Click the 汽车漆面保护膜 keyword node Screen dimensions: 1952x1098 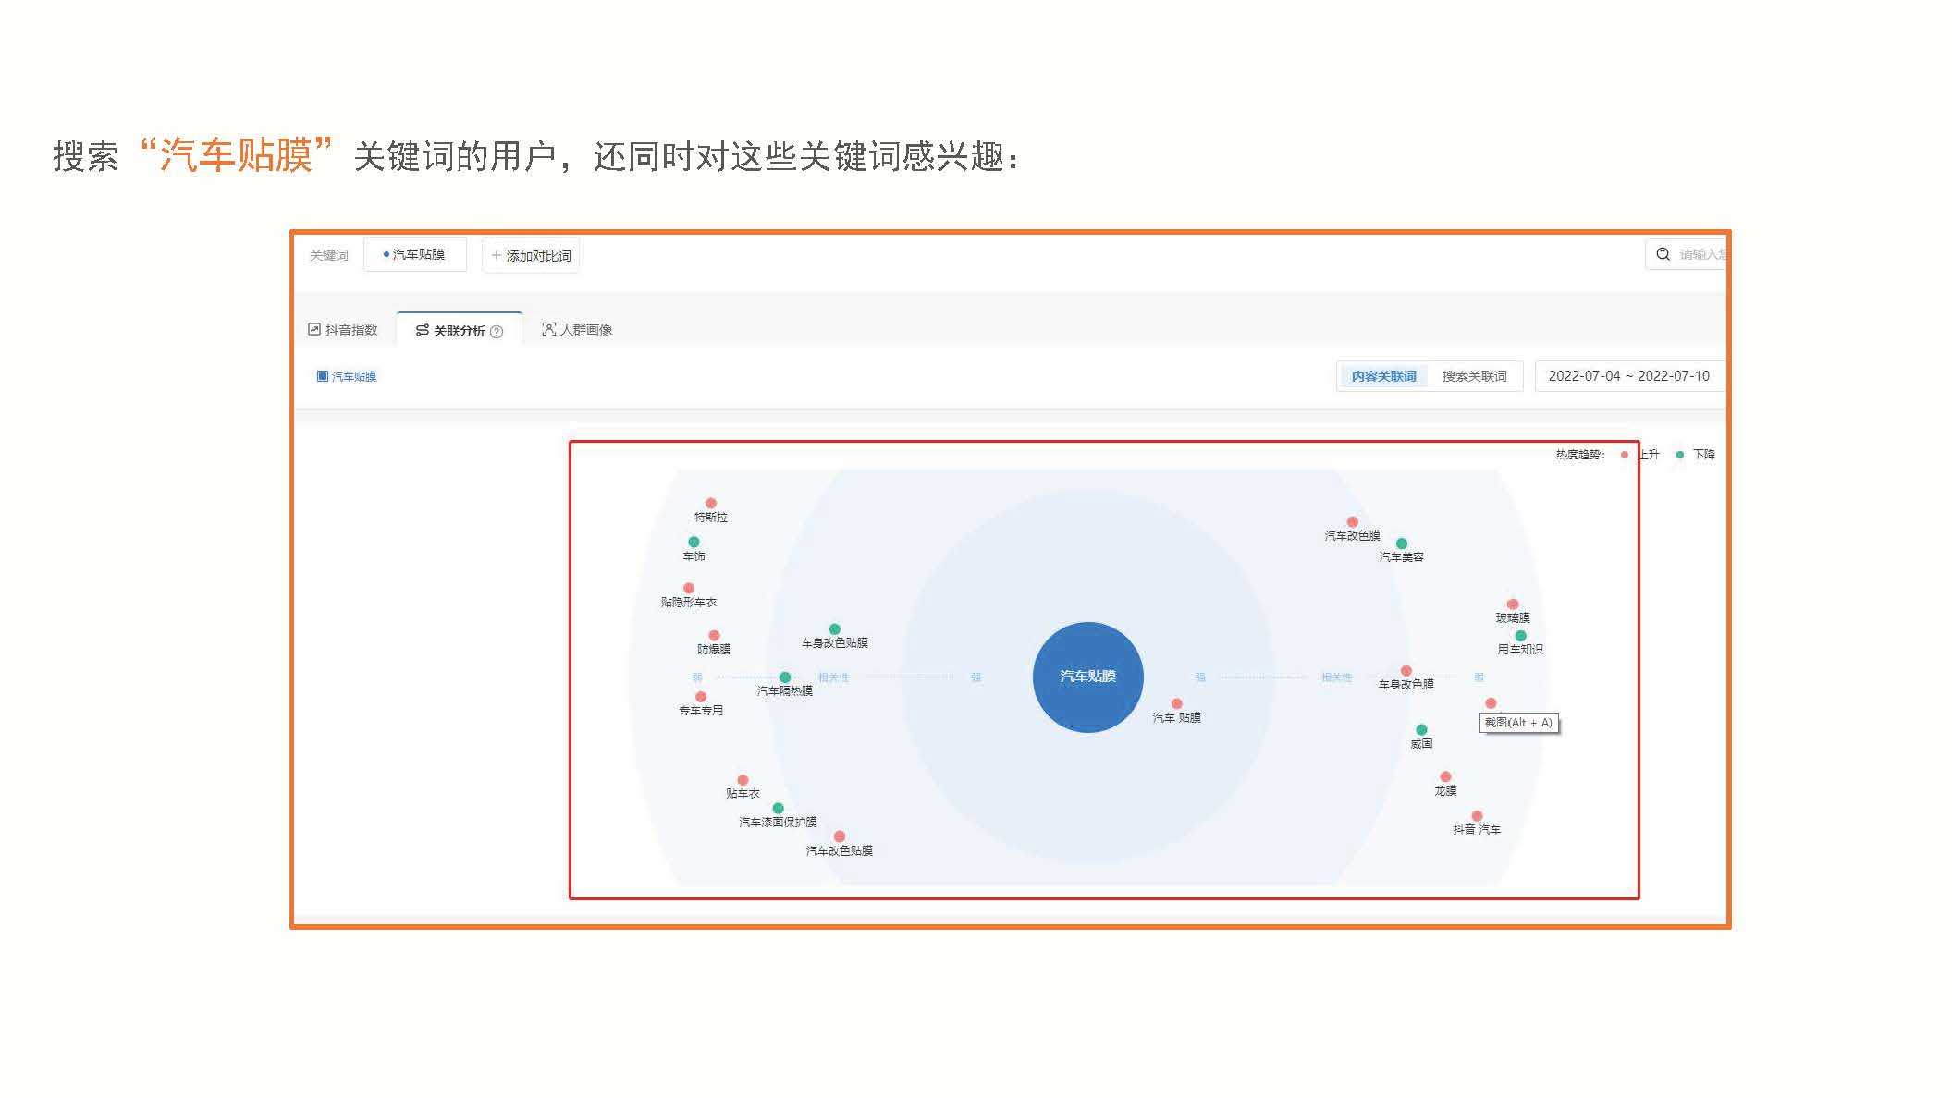tap(778, 809)
